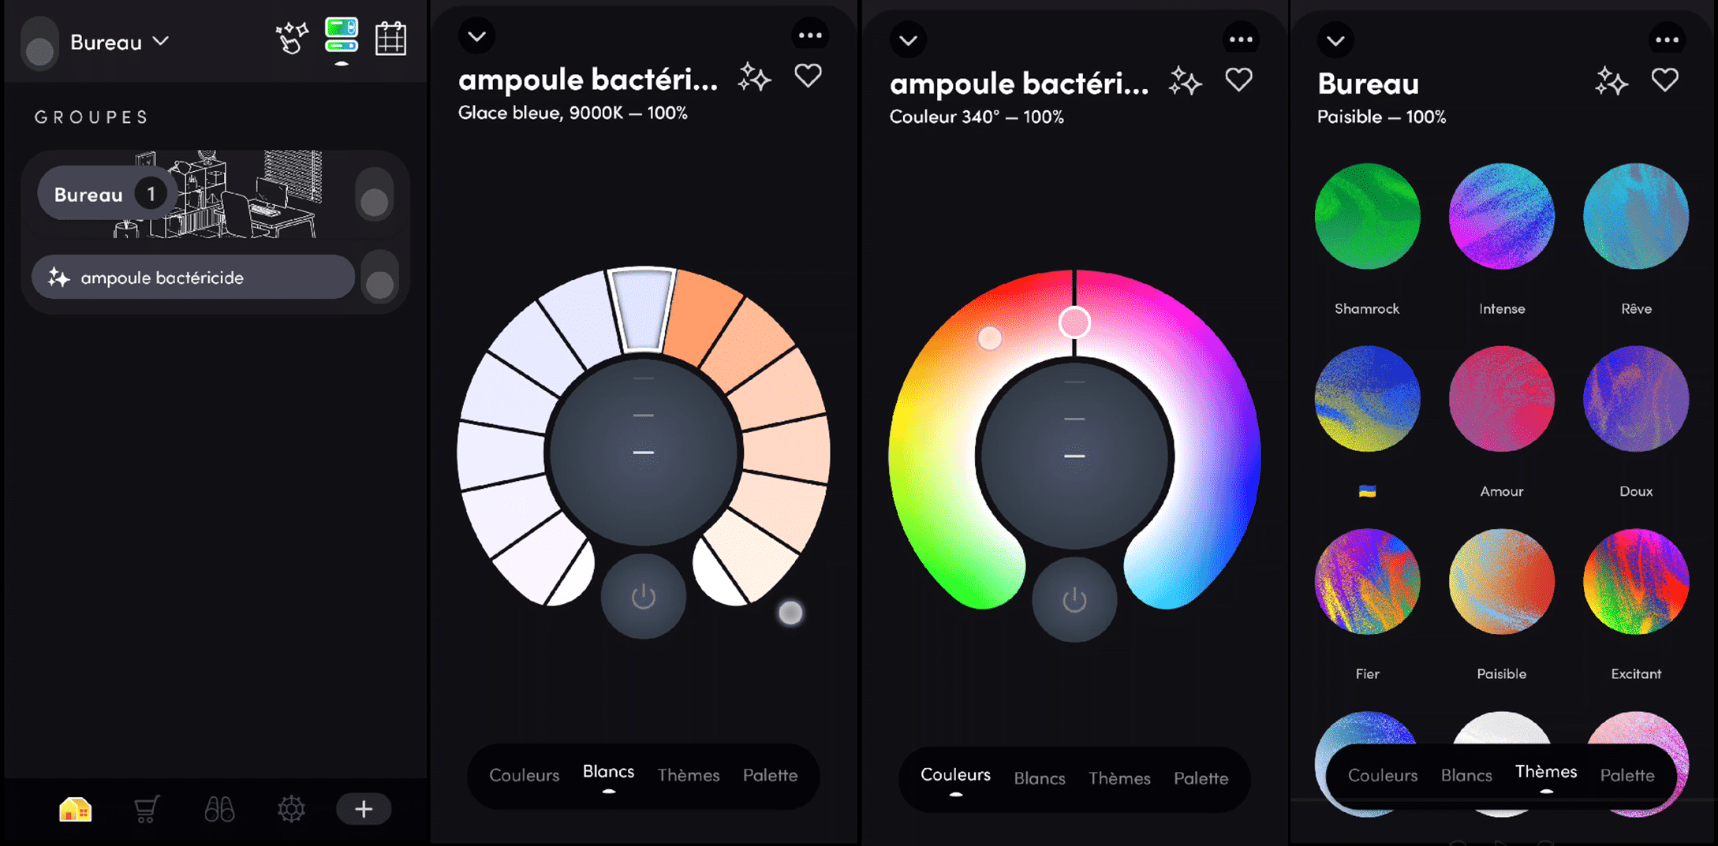Add a new item with plus button
The image size is (1718, 846).
click(364, 809)
